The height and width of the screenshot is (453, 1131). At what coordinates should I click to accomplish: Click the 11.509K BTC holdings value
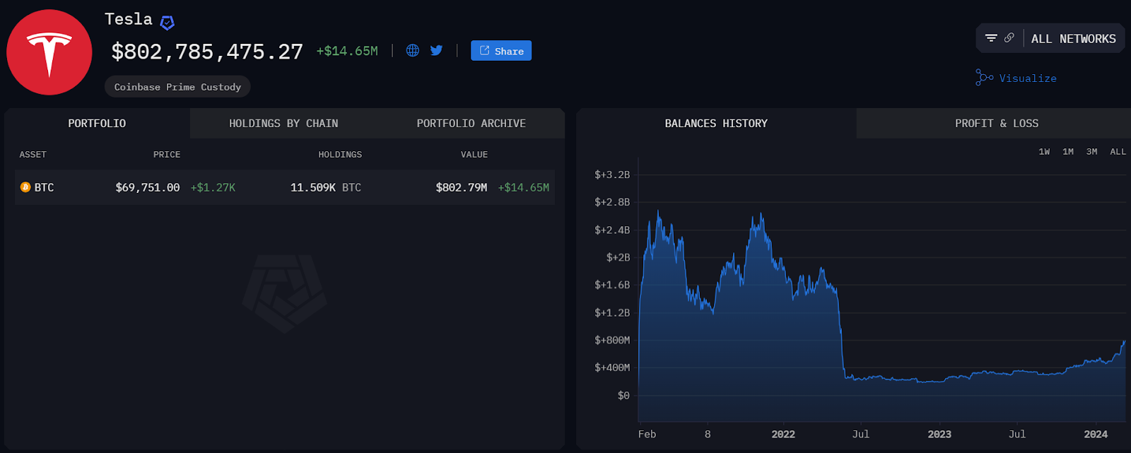[326, 187]
